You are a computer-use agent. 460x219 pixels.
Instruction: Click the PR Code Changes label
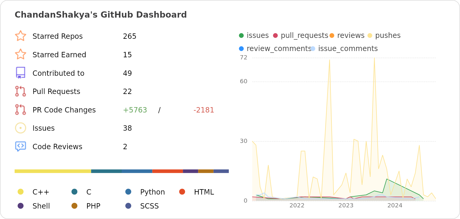click(x=64, y=110)
